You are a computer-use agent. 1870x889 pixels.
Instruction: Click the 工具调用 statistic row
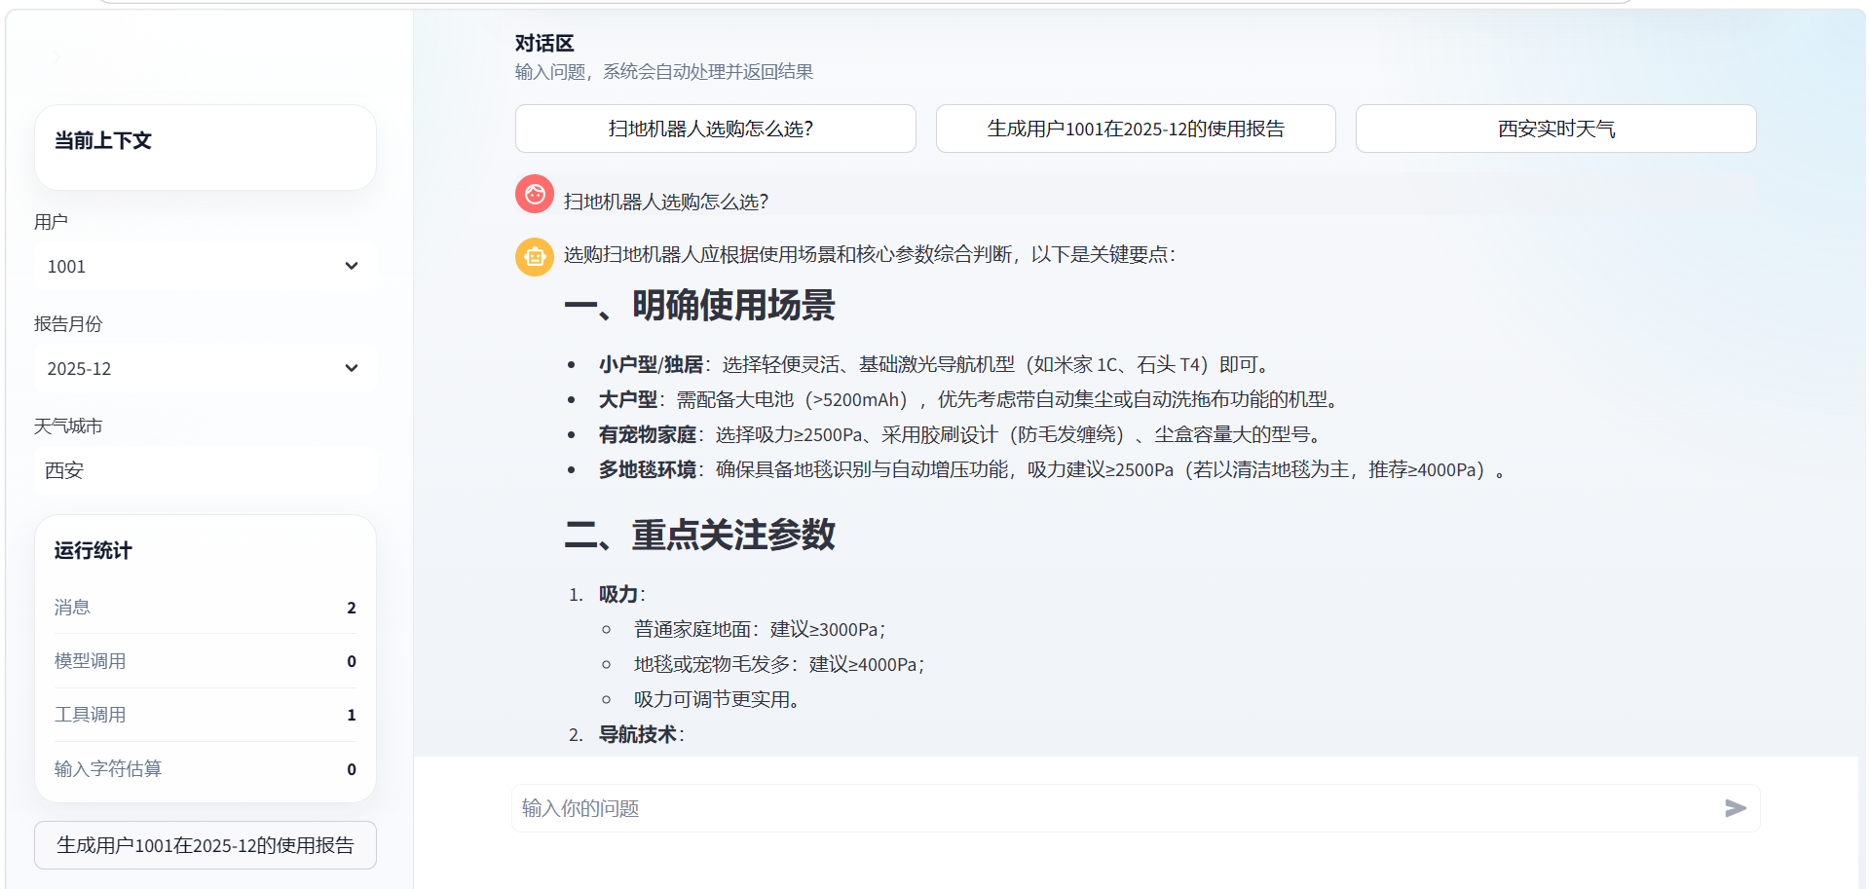click(x=206, y=715)
